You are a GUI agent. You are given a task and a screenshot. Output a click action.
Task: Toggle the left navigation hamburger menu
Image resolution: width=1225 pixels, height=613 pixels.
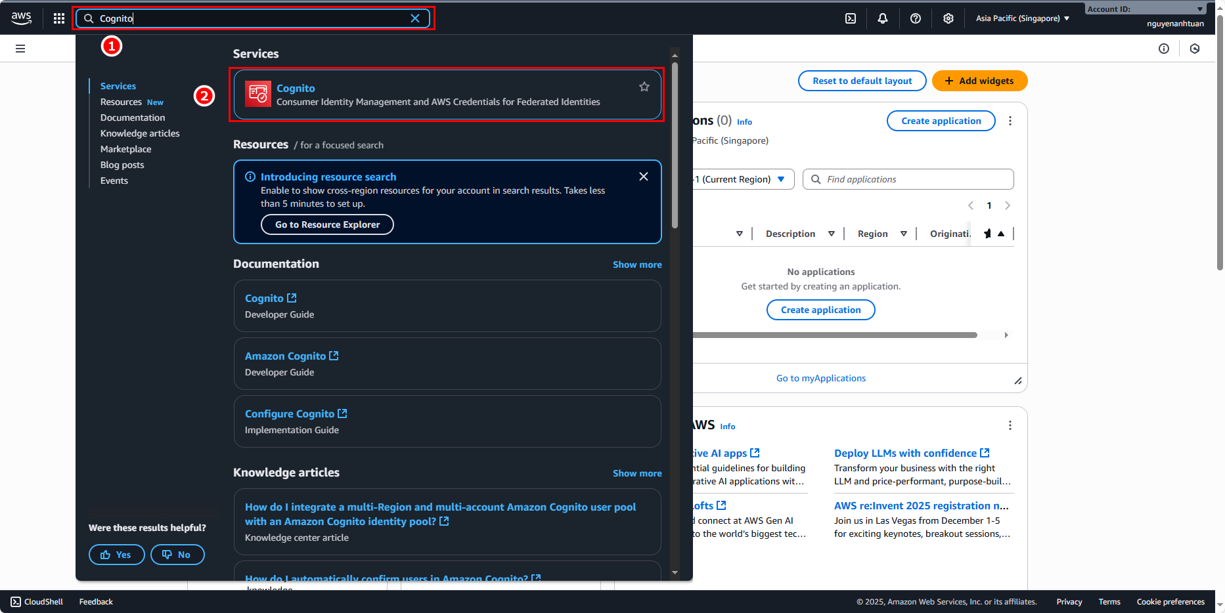tap(20, 49)
